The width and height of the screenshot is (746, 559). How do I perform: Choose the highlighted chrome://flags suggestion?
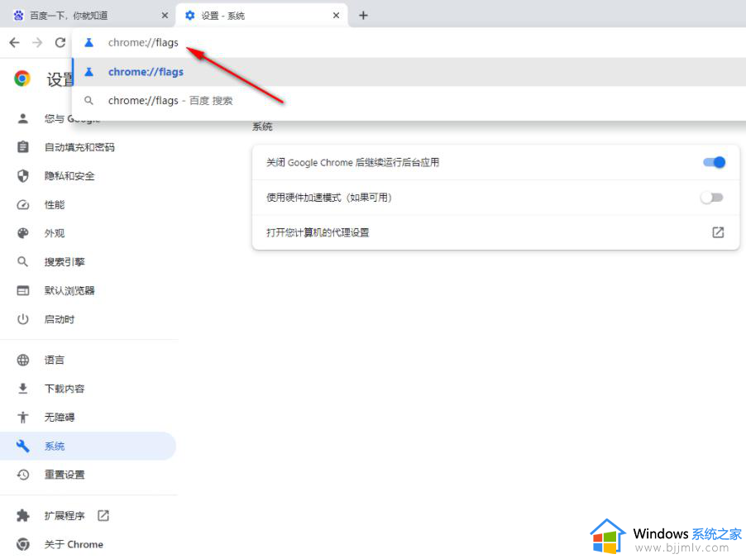click(409, 72)
